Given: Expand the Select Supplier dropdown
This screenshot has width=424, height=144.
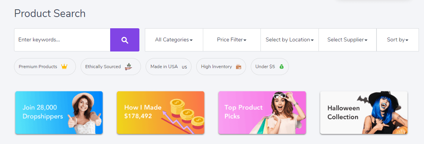Looking at the screenshot, I should click(x=347, y=40).
